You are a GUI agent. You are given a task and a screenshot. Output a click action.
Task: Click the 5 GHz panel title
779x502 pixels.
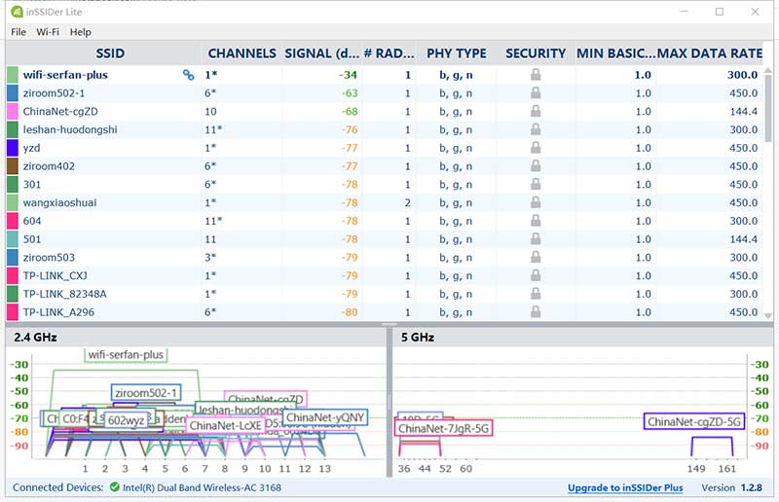tap(418, 338)
